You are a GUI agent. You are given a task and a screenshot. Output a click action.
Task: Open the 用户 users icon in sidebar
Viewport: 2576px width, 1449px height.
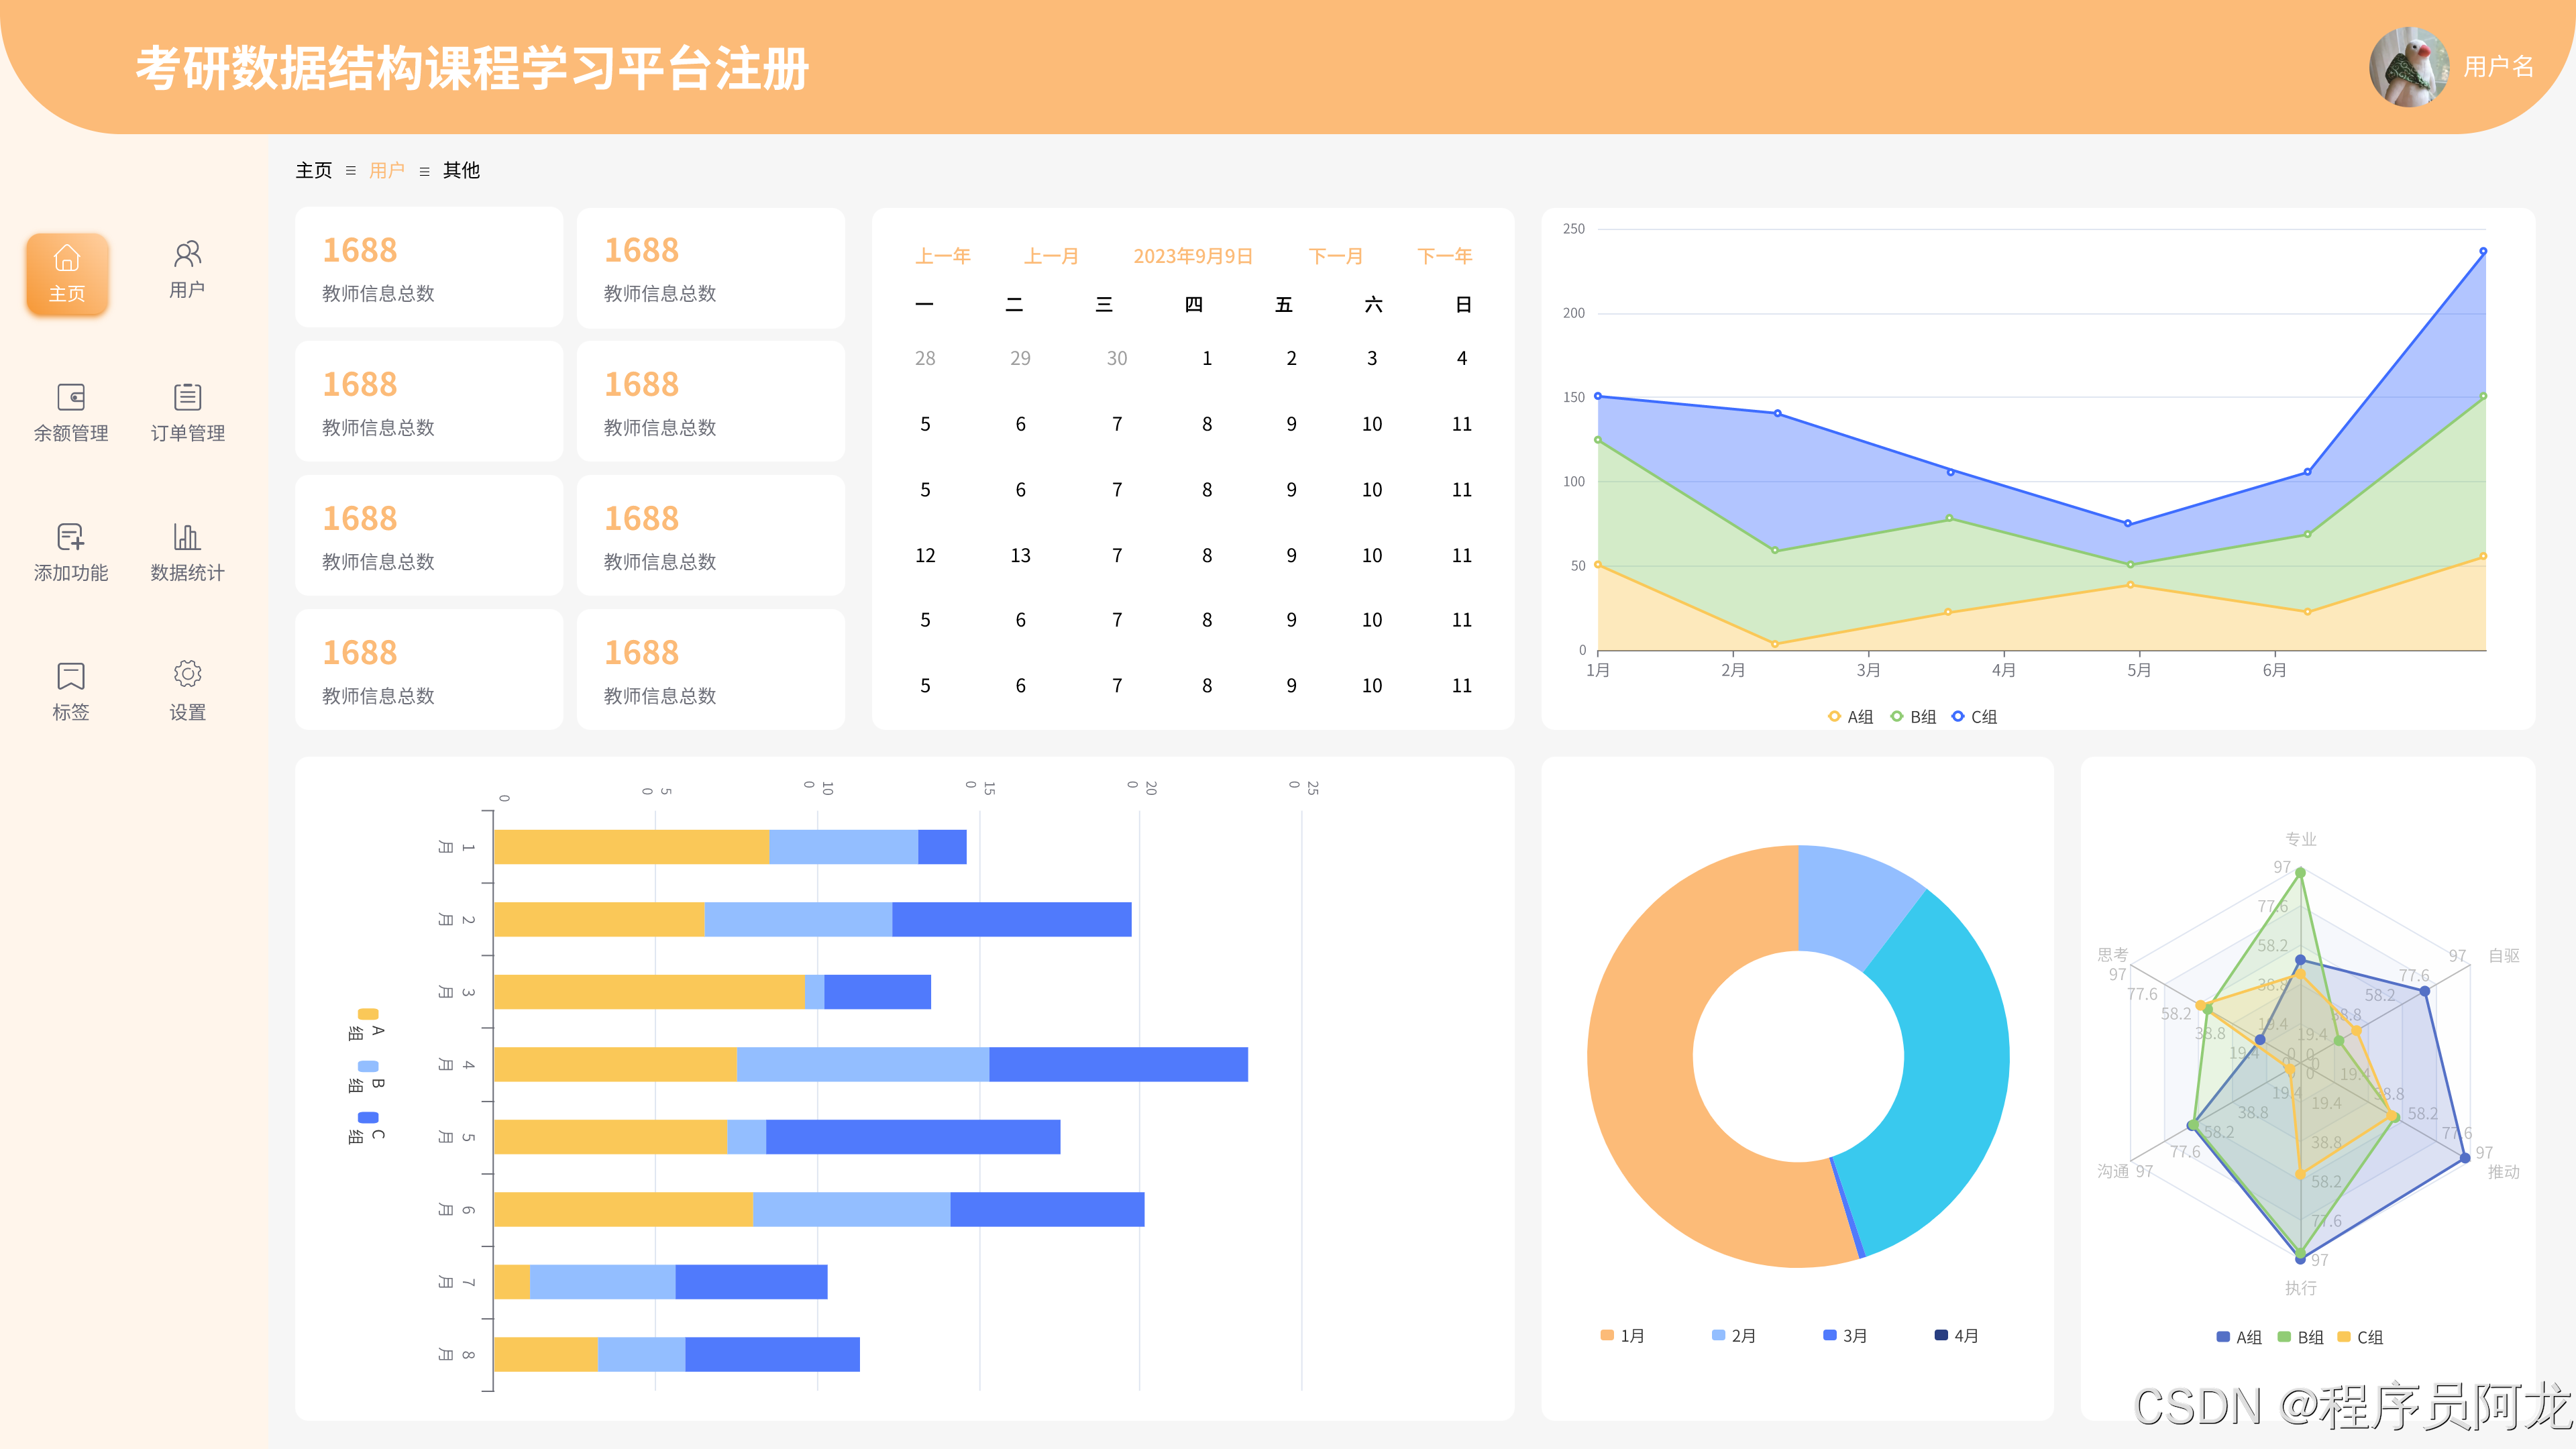pyautogui.click(x=187, y=255)
